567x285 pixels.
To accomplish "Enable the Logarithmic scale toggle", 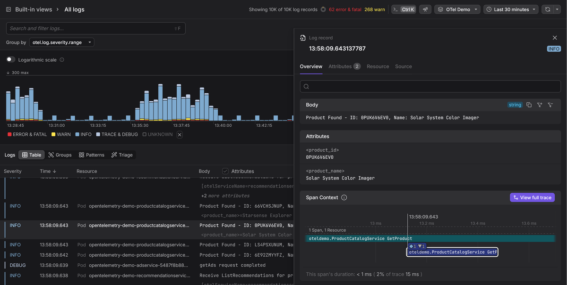I will (x=10, y=60).
